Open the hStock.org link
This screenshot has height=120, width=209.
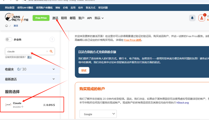click(x=183, y=103)
